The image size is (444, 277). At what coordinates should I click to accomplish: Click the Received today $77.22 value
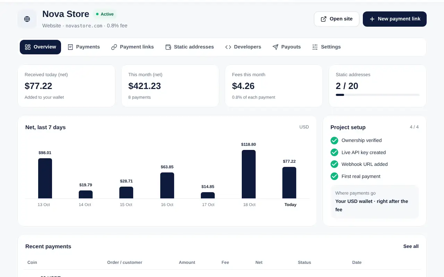pos(39,86)
